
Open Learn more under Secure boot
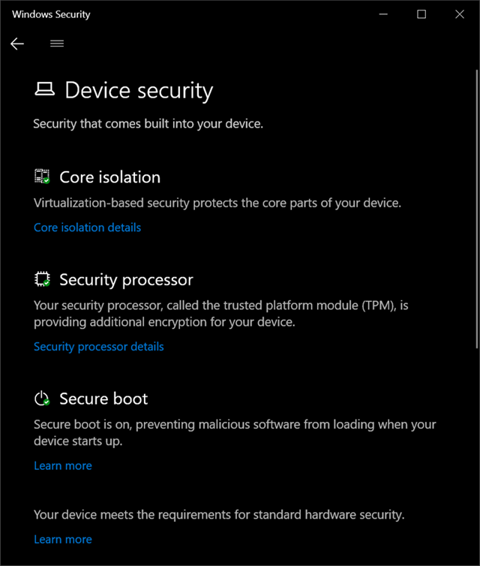pos(63,465)
